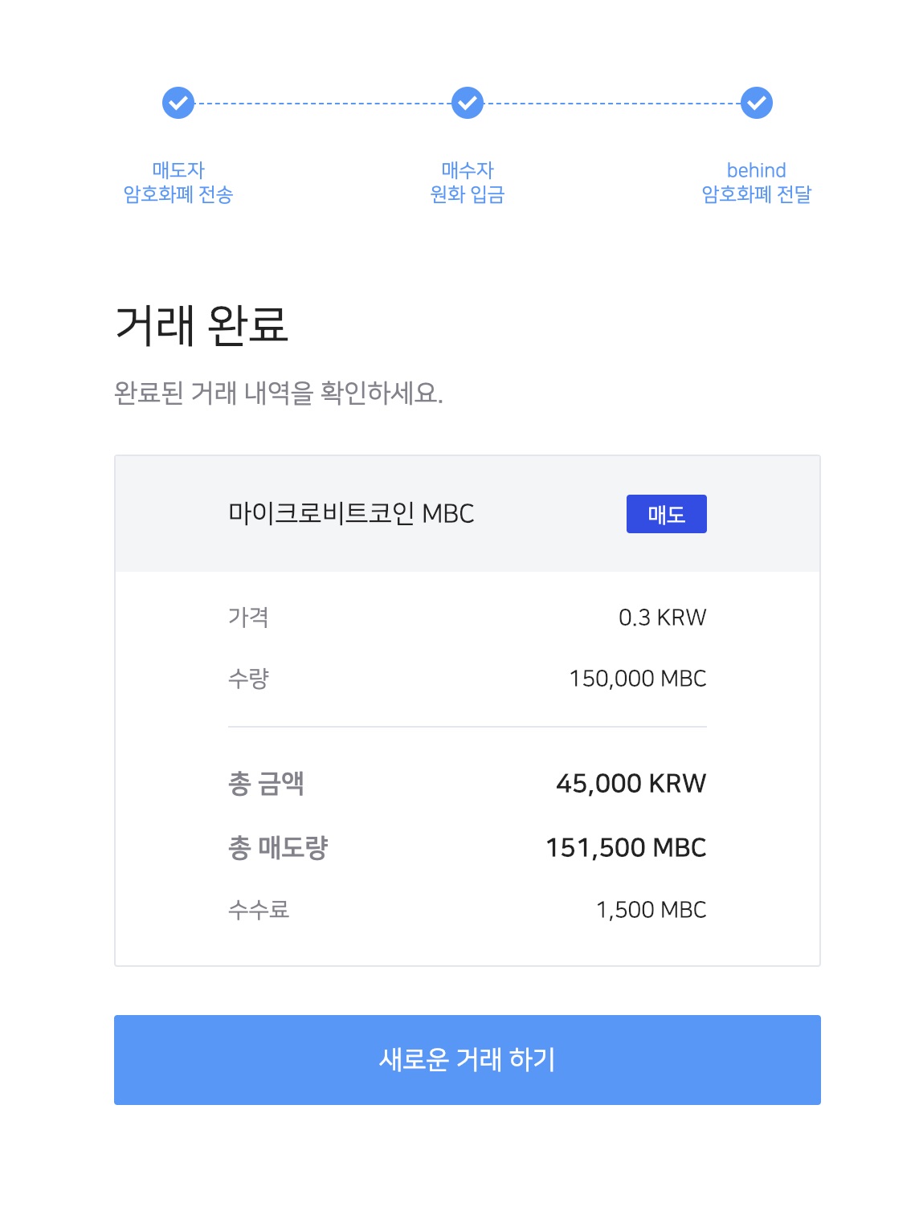Click the 수량 row label
The image size is (919, 1211).
[x=248, y=679]
